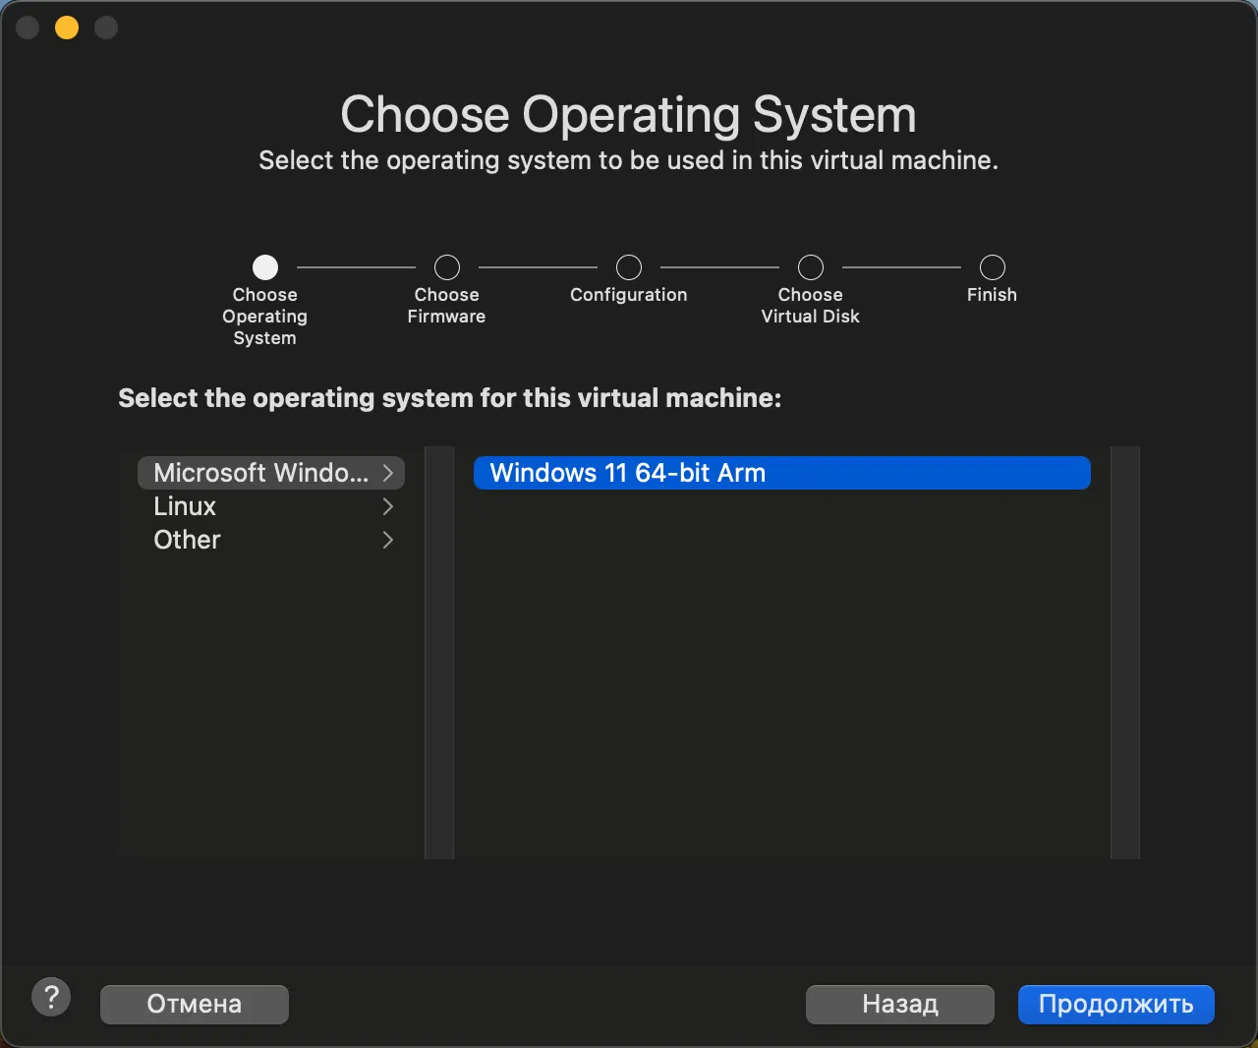Viewport: 1258px width, 1048px height.
Task: Open the help question mark button
Action: (51, 998)
